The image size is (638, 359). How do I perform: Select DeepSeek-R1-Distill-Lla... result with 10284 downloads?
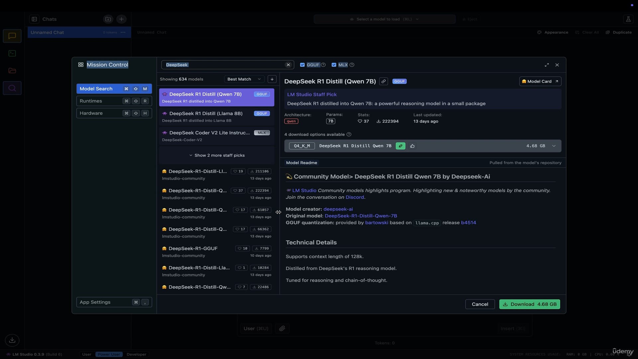click(217, 271)
